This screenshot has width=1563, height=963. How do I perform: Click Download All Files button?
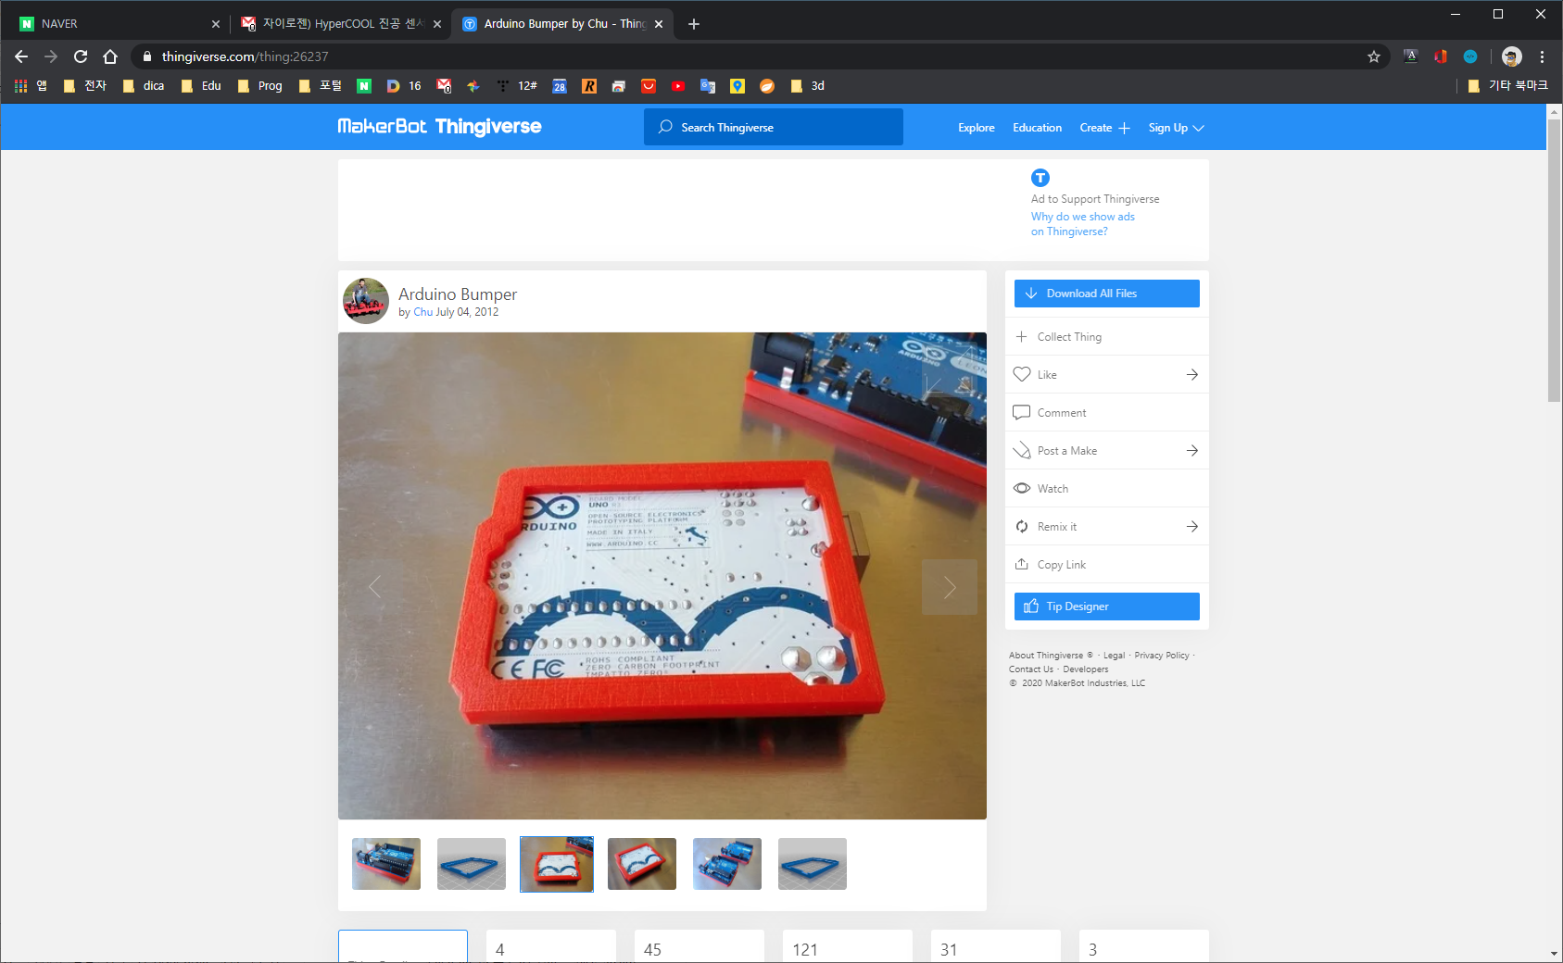click(x=1107, y=294)
